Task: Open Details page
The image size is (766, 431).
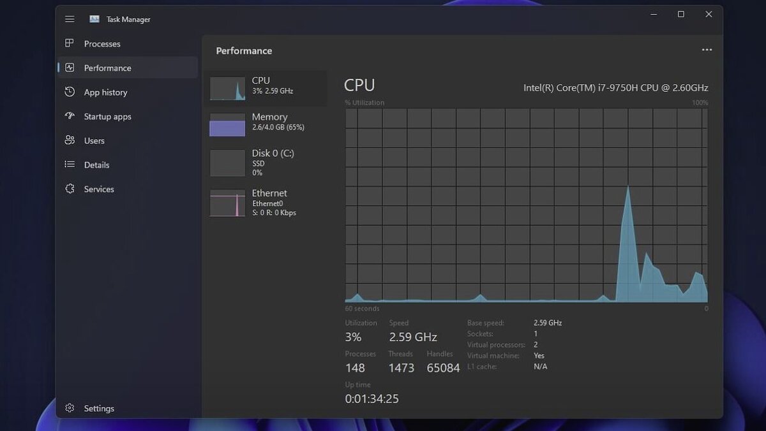Action: click(x=128, y=165)
